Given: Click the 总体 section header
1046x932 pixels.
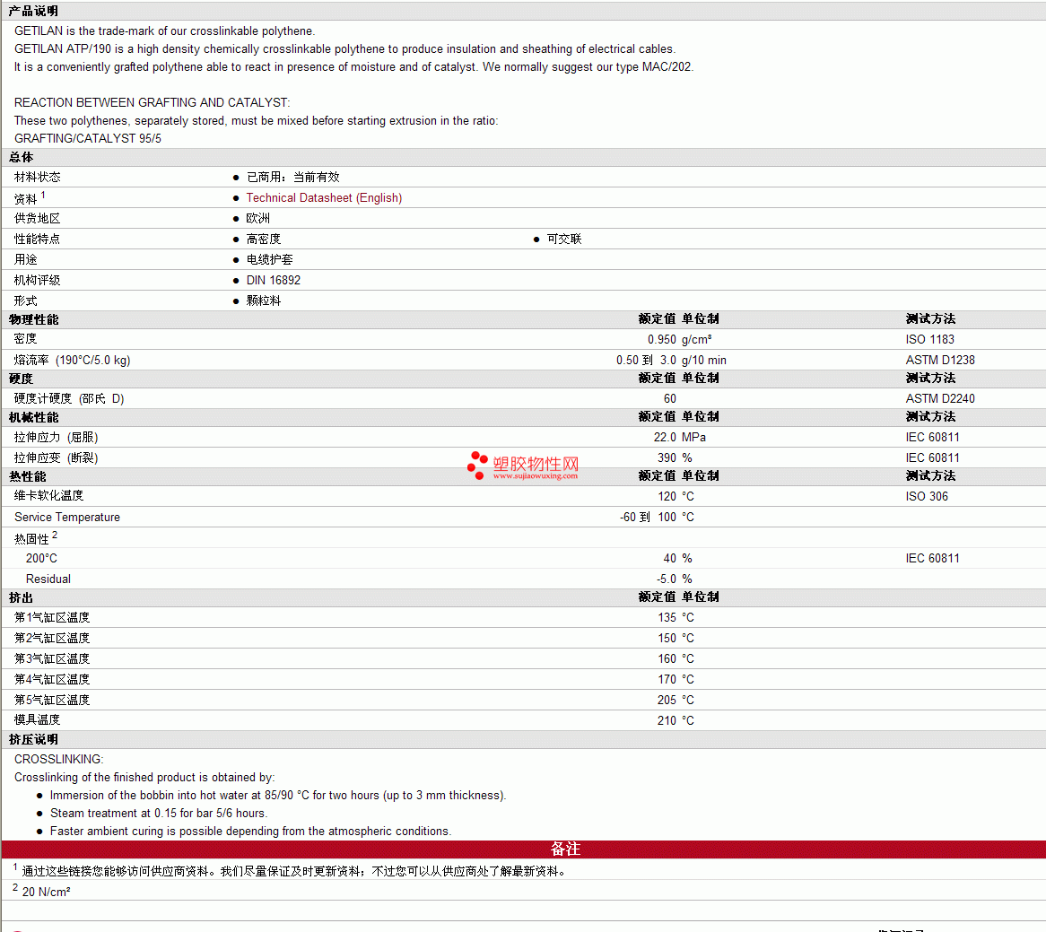Looking at the screenshot, I should [21, 158].
